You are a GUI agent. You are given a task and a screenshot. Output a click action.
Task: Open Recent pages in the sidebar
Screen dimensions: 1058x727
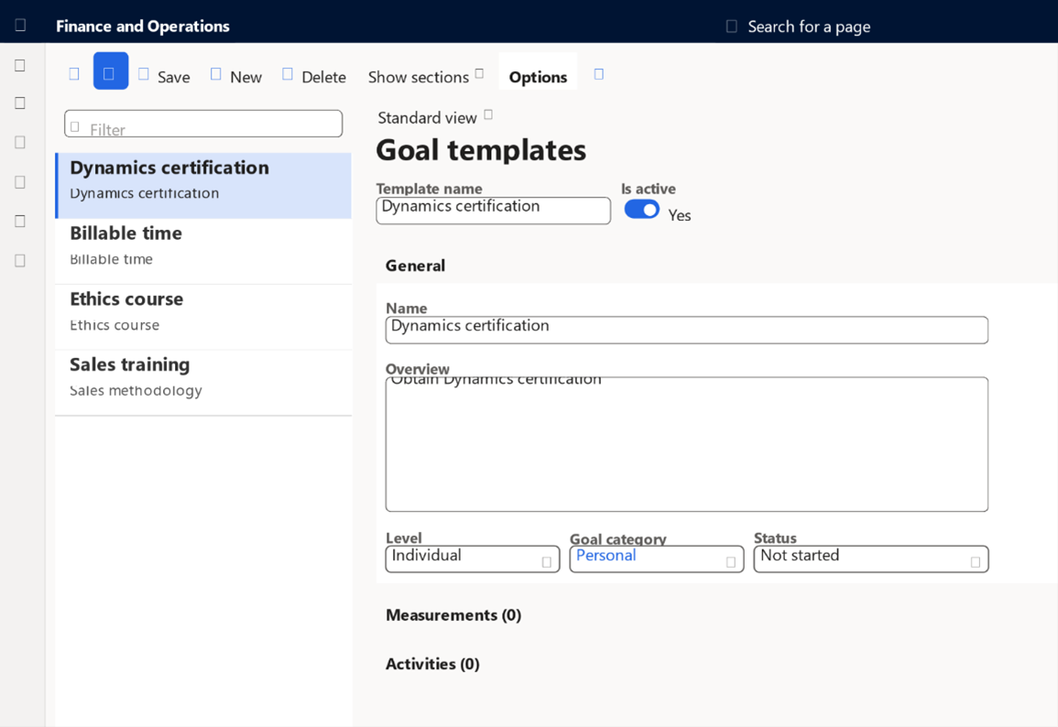coord(20,182)
